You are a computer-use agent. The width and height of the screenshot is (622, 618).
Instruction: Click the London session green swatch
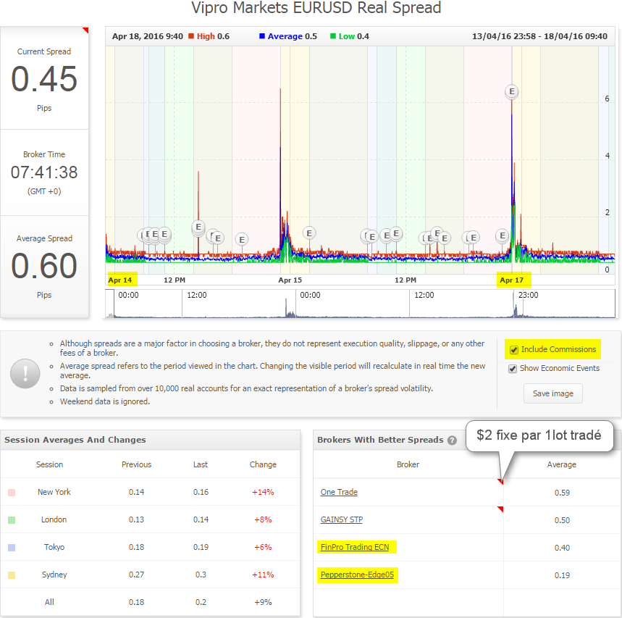[x=12, y=520]
